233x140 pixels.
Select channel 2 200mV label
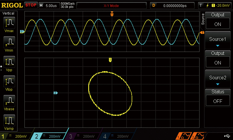point(55,136)
